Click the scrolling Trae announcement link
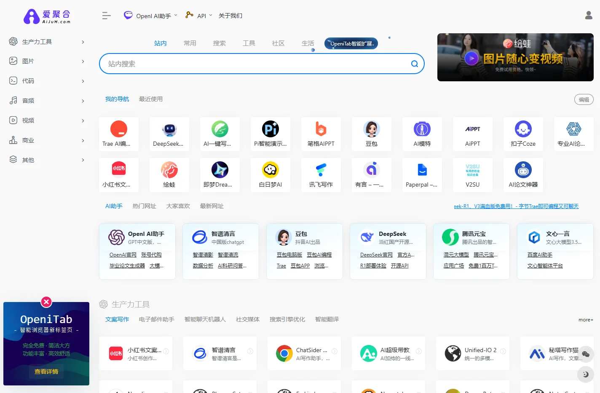This screenshot has height=393, width=600. [516, 206]
